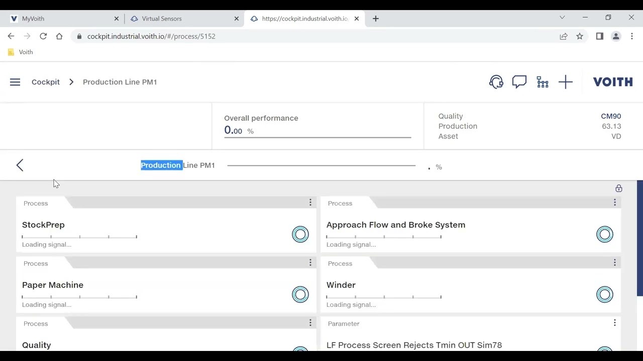Go to the browser home page
This screenshot has height=361, width=643.
click(59, 36)
